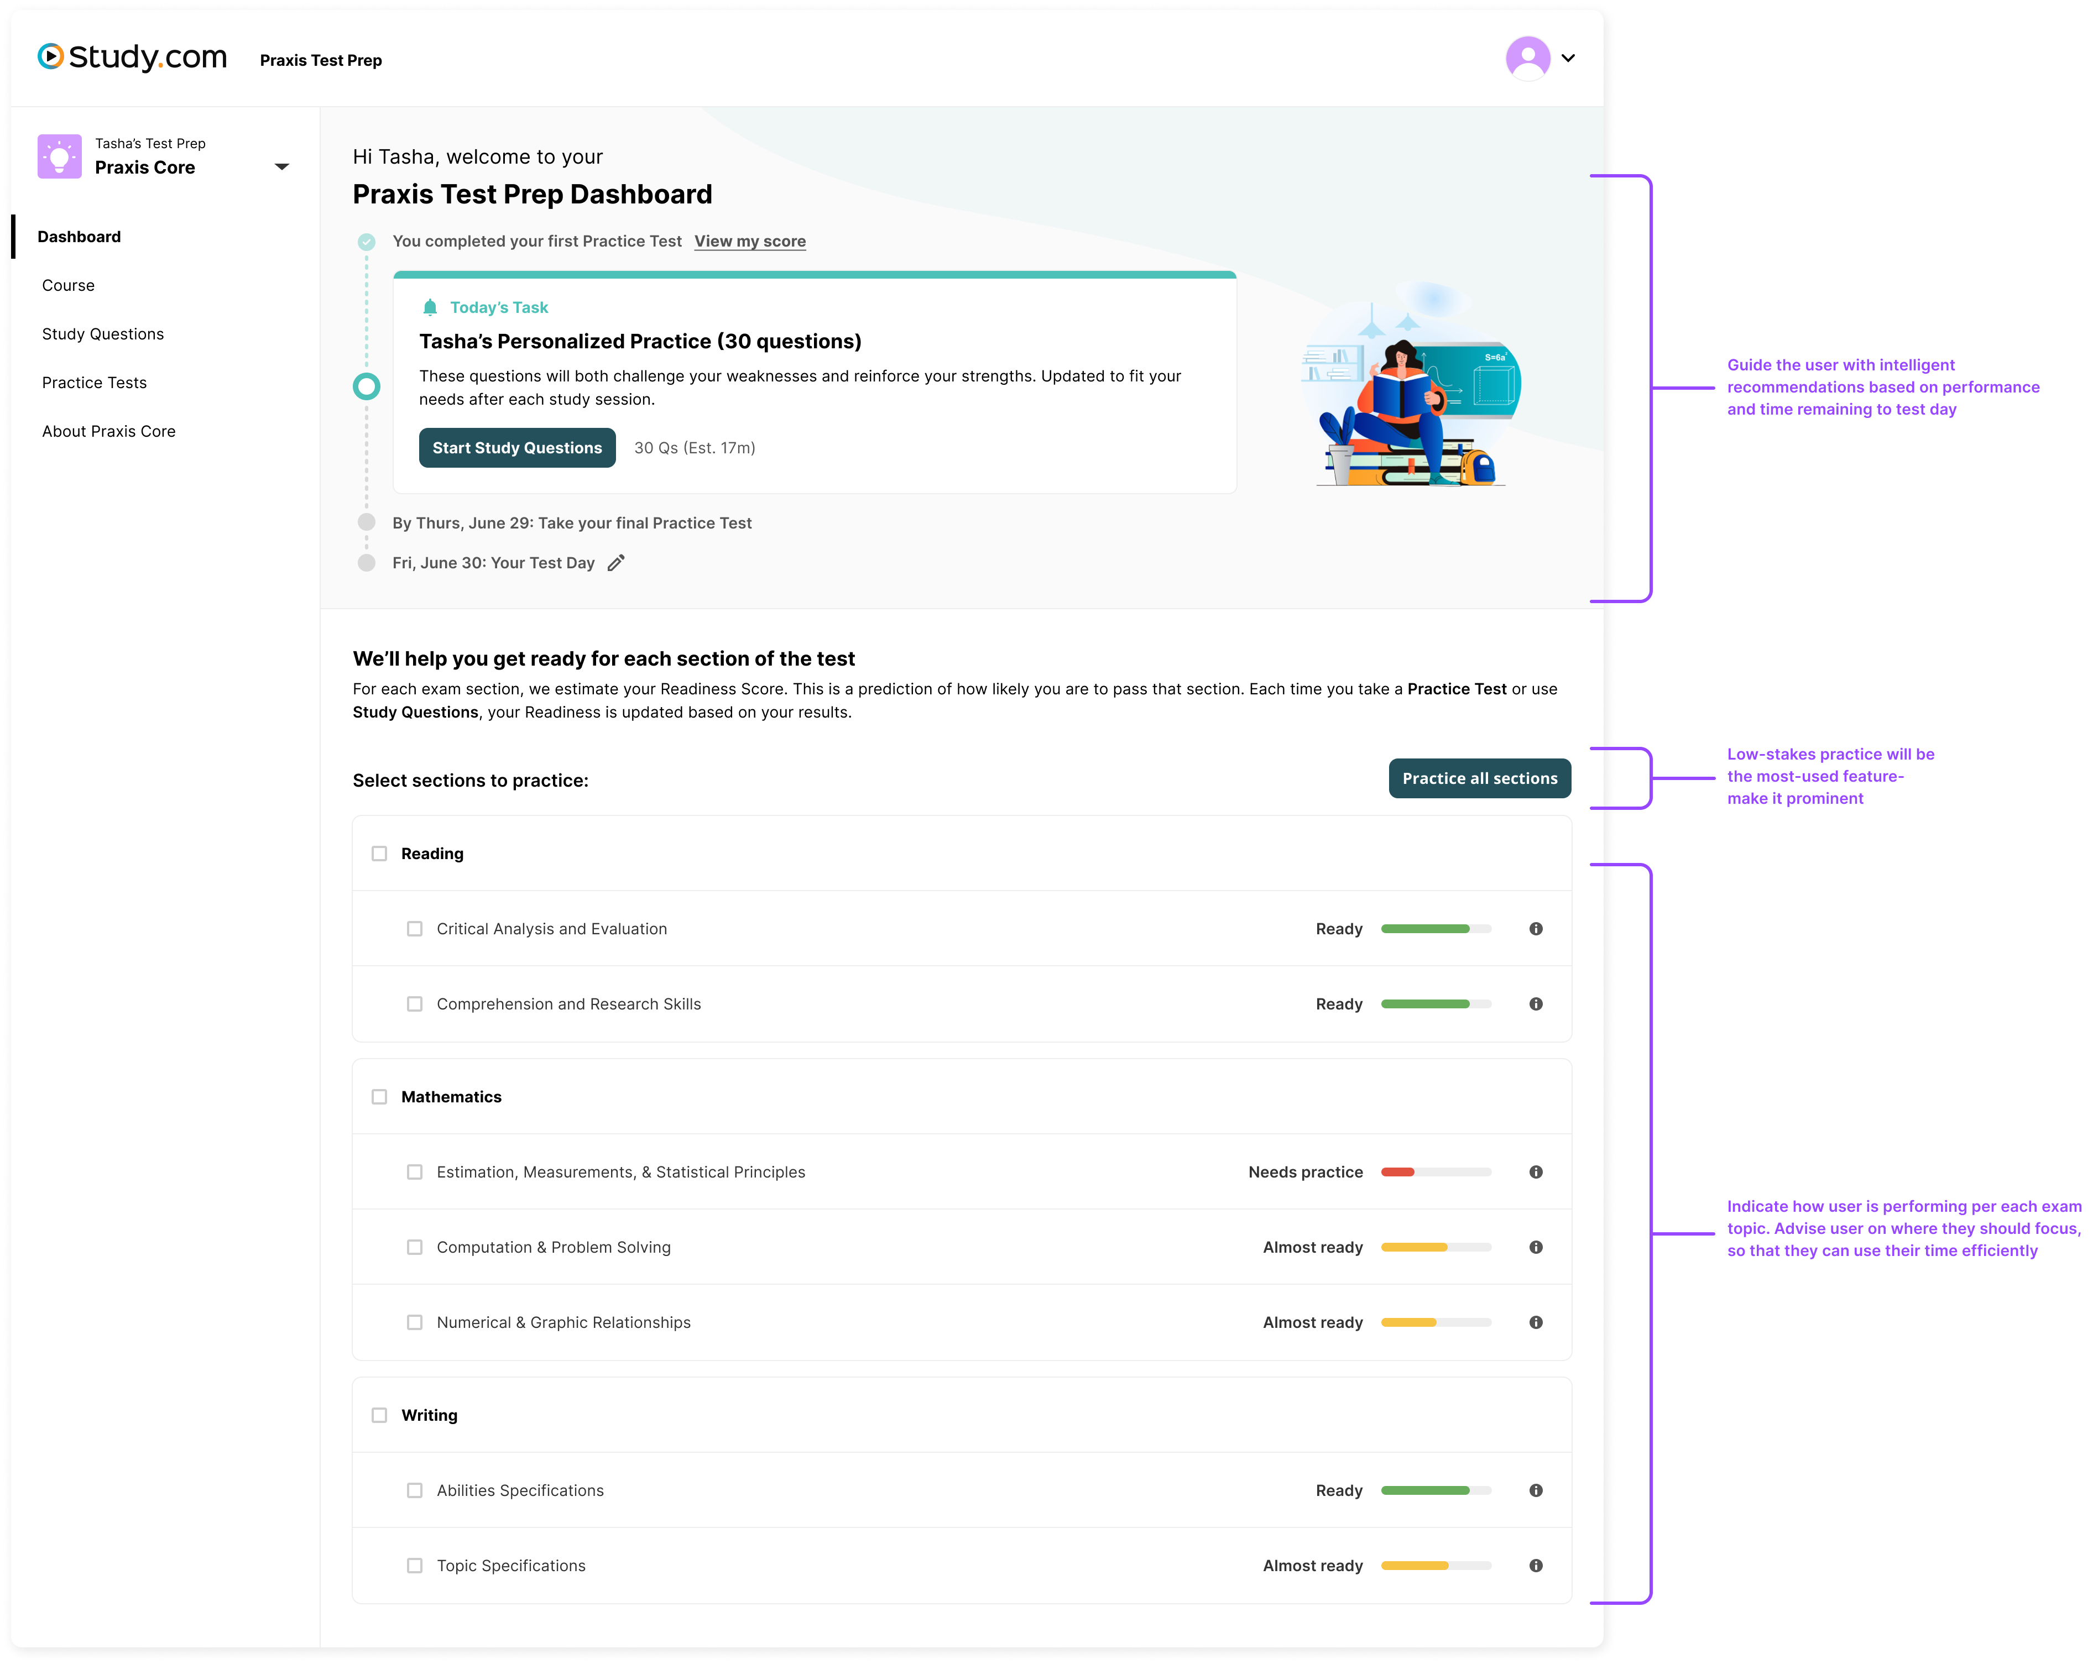Click the completed Practice Test checkmark icon
The height and width of the screenshot is (1664, 2098).
point(366,242)
